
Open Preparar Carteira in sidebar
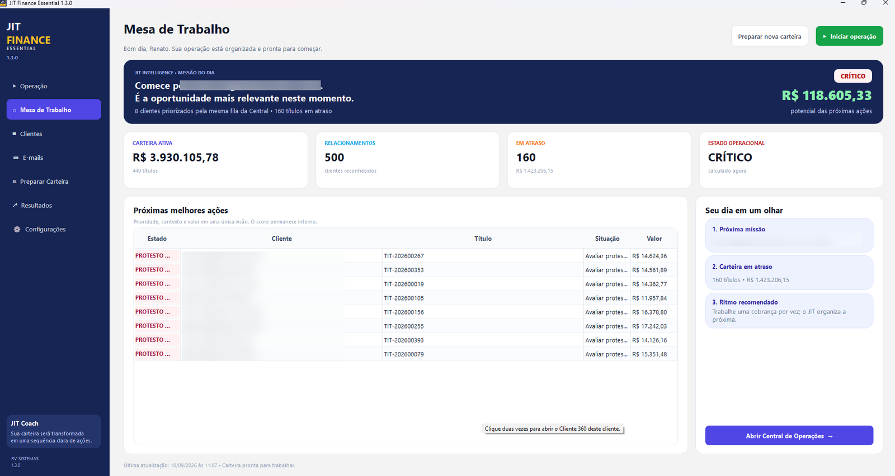(x=54, y=182)
